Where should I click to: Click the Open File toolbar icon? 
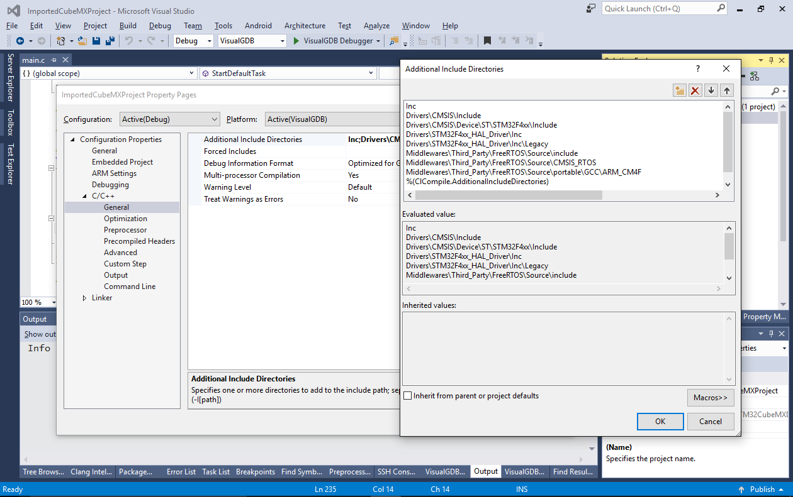pos(82,41)
